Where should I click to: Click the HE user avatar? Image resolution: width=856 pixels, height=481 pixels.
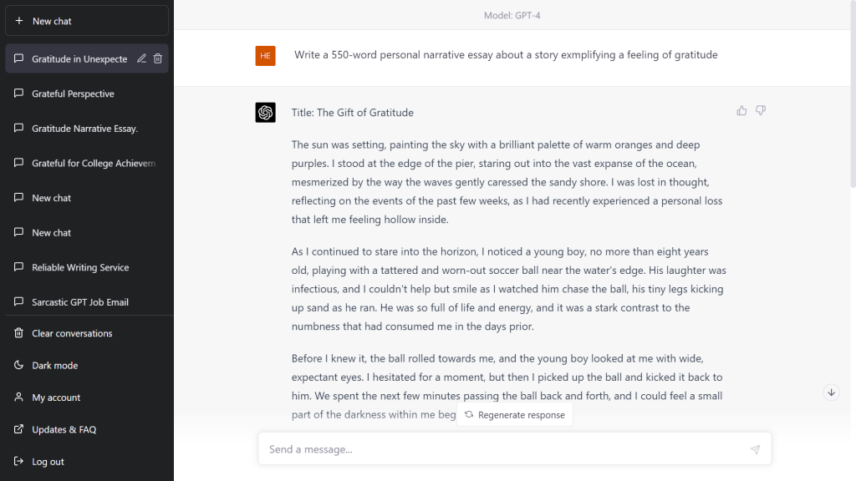click(x=266, y=56)
